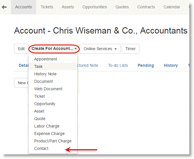Select History Note menu entry
Viewport: 194px width, 159px height.
point(45,74)
